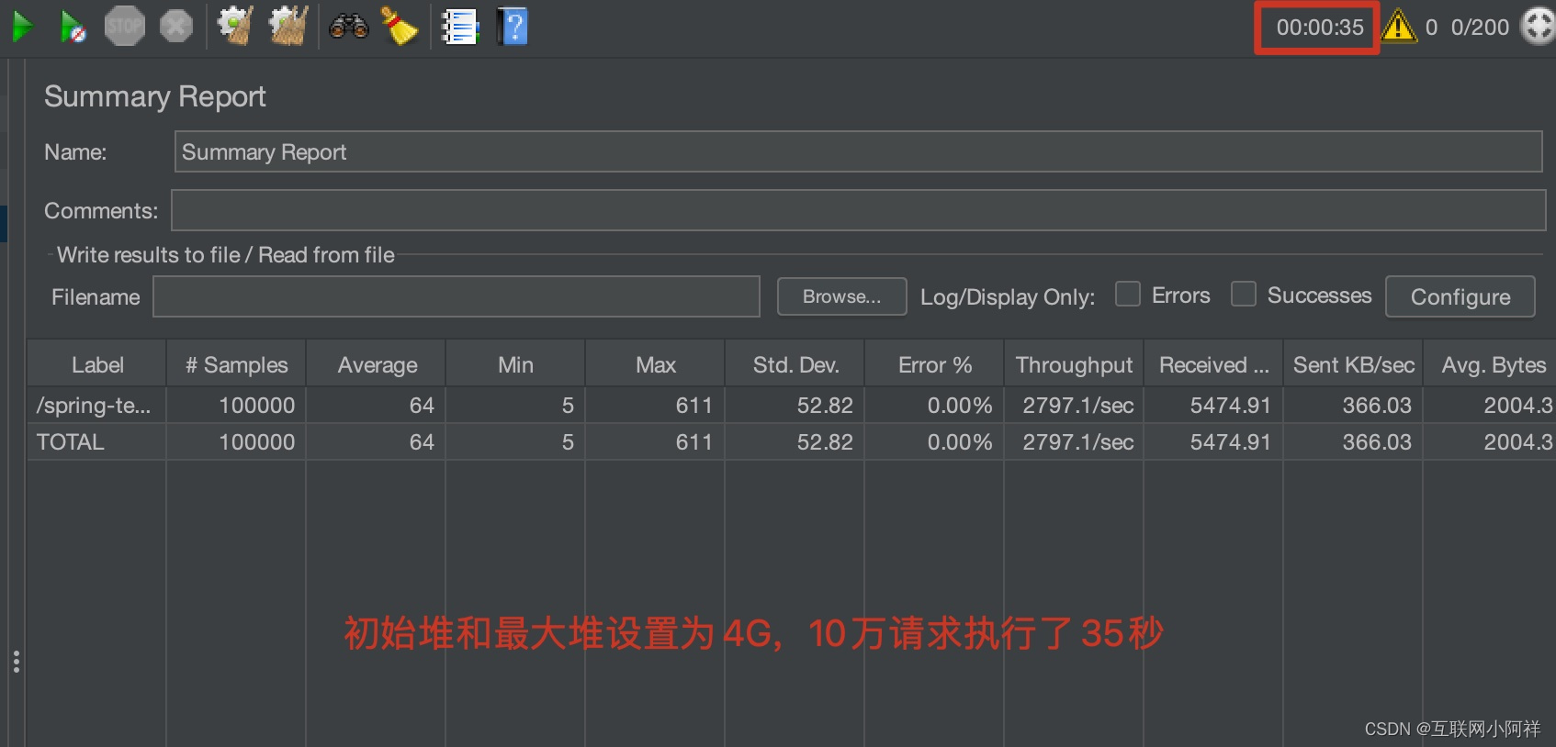Image resolution: width=1556 pixels, height=747 pixels.
Task: Click the Browse... button
Action: (x=841, y=296)
